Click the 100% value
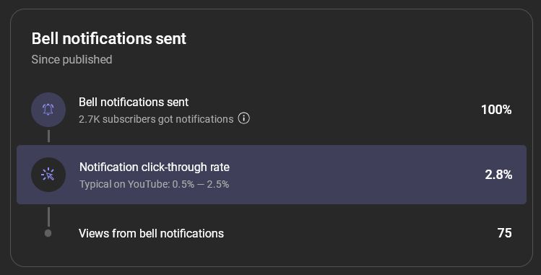The image size is (541, 275). click(496, 110)
